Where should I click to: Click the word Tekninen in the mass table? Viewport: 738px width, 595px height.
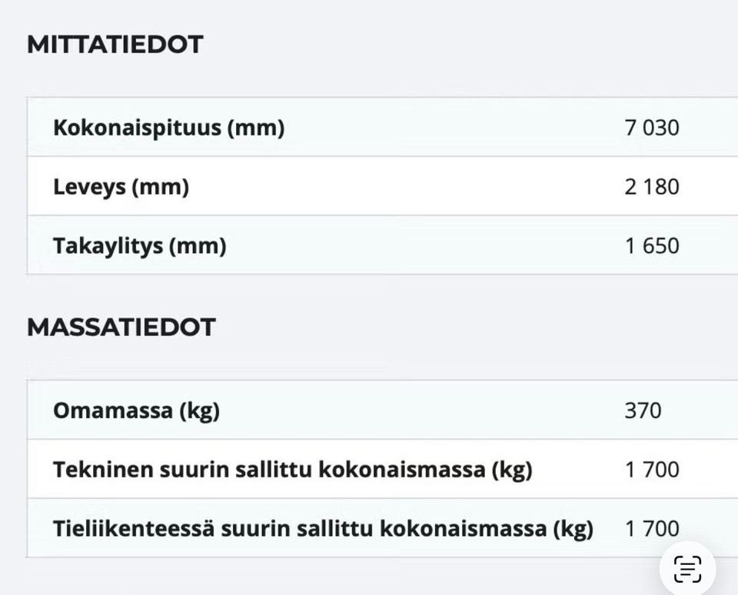tap(92, 470)
